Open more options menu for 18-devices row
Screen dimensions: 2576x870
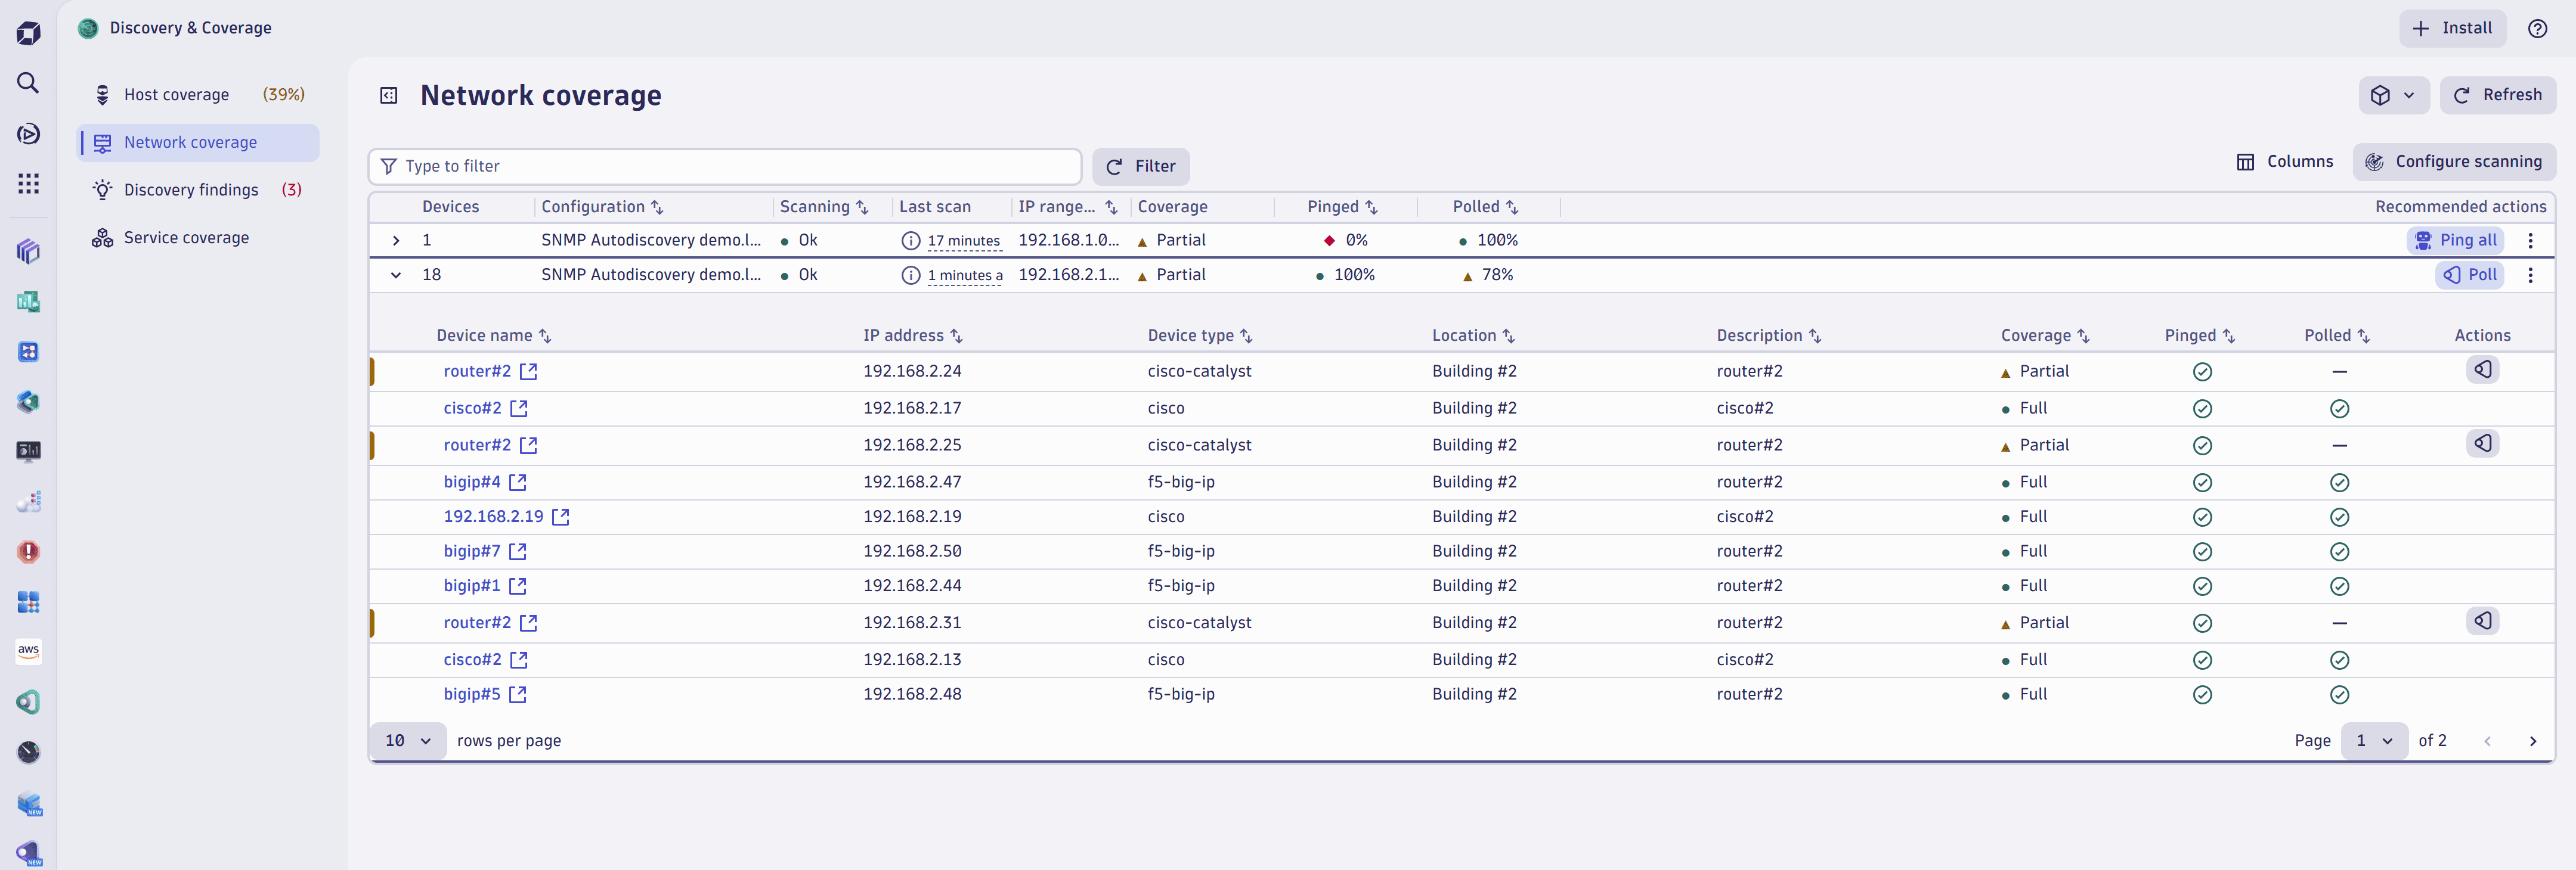pos(2530,276)
